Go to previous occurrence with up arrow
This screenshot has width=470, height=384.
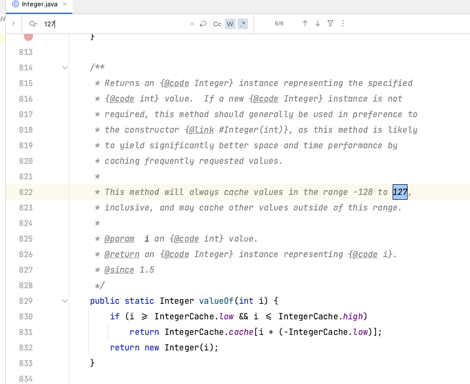pyautogui.click(x=305, y=23)
